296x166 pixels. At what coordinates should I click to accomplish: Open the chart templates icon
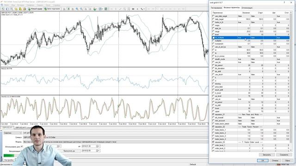pyautogui.click(x=106, y=9)
